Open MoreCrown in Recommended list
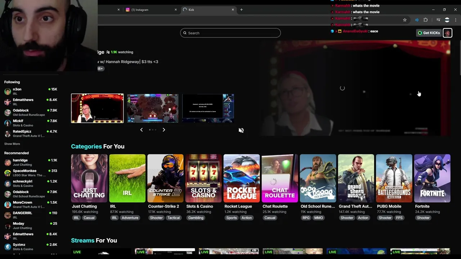This screenshot has width=461, height=259. click(31, 204)
